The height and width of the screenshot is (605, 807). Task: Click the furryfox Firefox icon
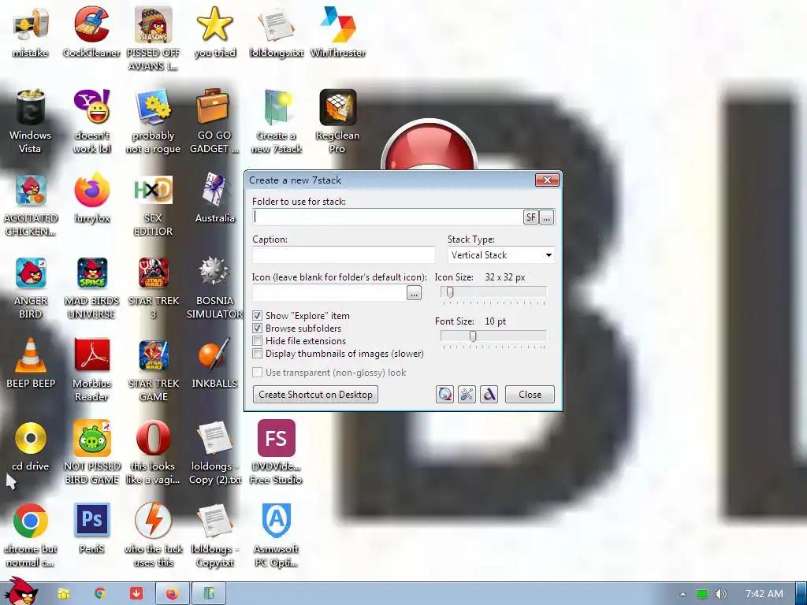[91, 198]
